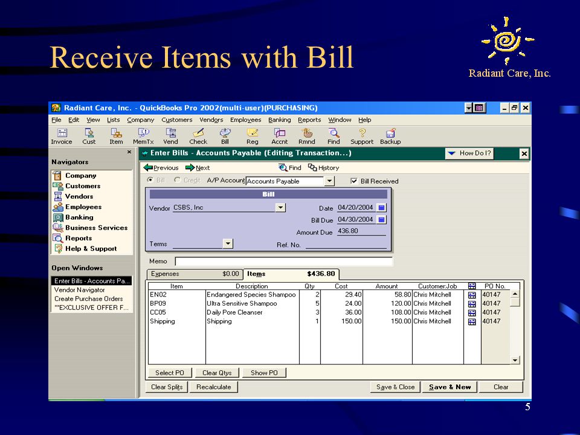The width and height of the screenshot is (580, 435).
Task: Open the Customers navigator
Action: point(77,185)
